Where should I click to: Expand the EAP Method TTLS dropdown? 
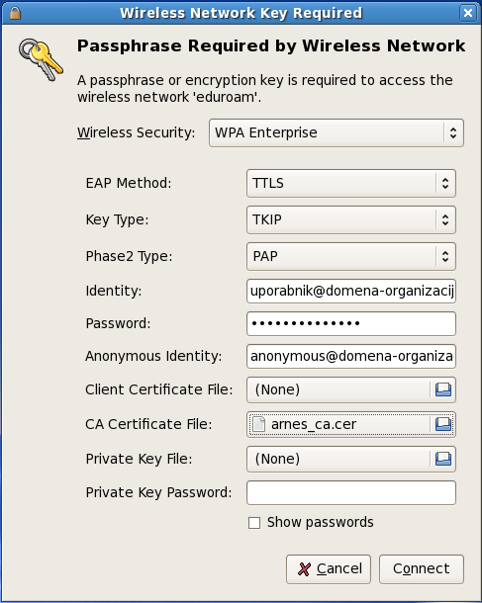coord(351,183)
